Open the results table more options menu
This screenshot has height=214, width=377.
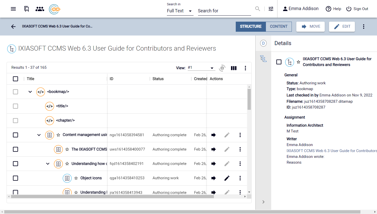tap(245, 68)
